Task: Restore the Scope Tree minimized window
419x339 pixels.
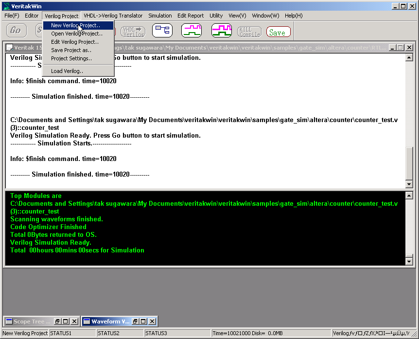Action: pos(57,321)
